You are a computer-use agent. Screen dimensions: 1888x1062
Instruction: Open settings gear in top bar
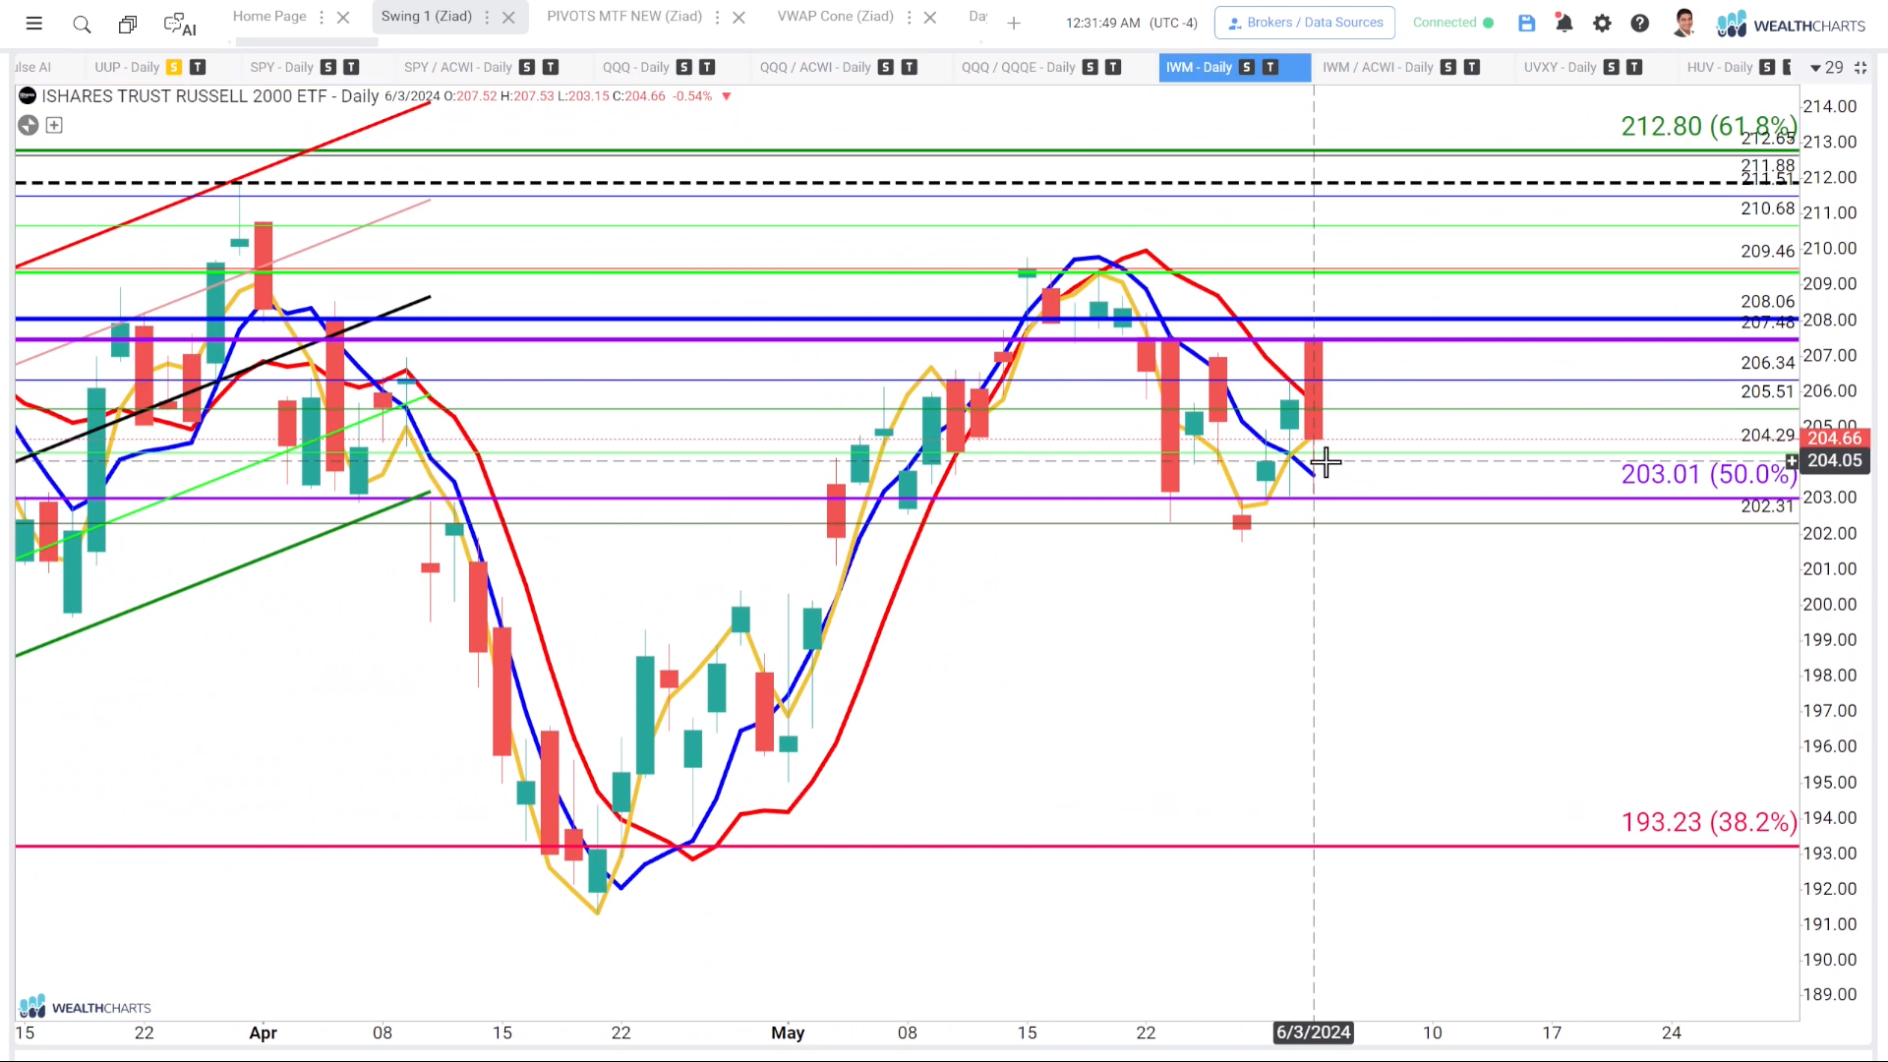[1602, 23]
